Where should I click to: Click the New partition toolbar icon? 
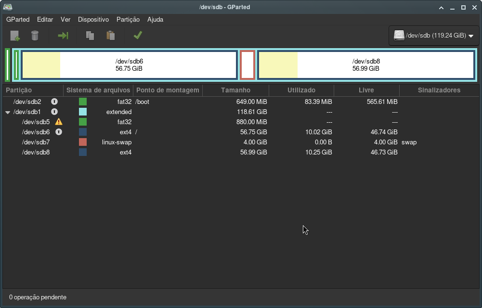tap(15, 36)
